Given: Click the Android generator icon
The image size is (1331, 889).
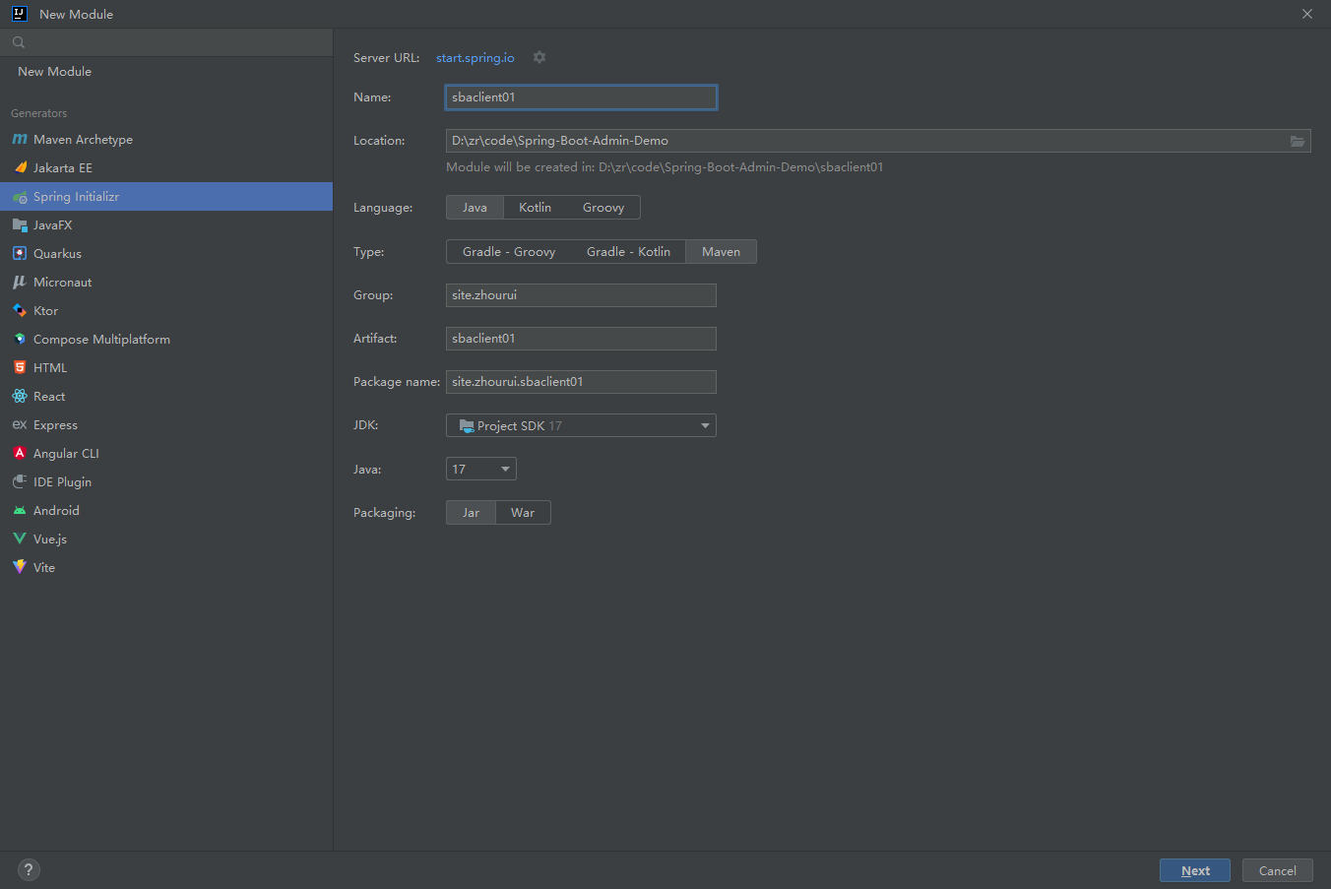Looking at the screenshot, I should click(20, 510).
